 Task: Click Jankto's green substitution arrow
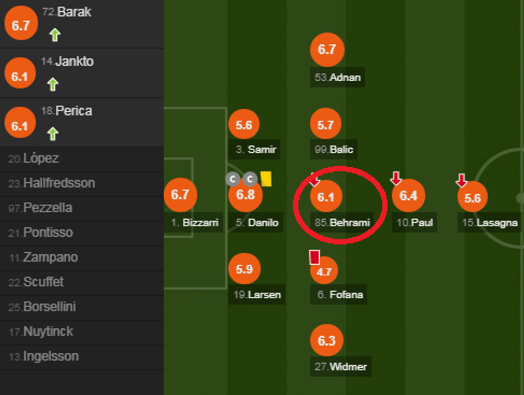pos(52,84)
